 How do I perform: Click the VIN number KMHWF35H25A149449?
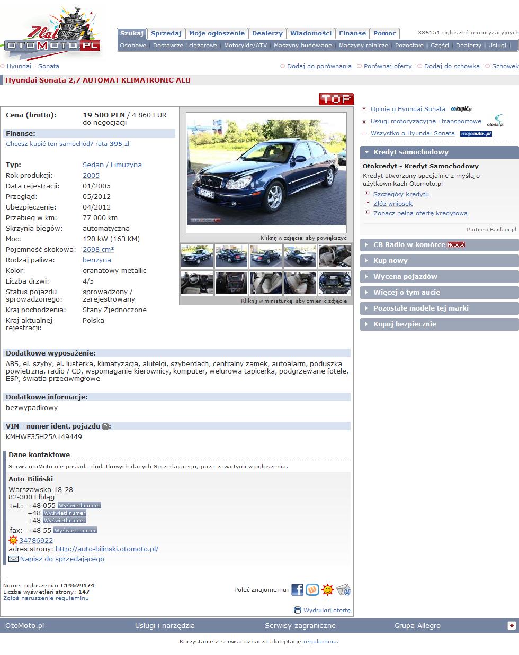pyautogui.click(x=44, y=437)
